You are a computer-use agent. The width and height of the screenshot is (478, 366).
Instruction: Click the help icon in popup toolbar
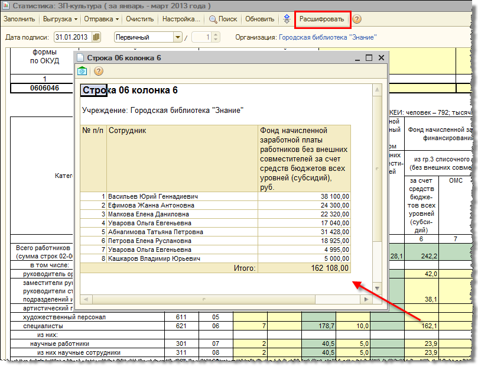(99, 72)
